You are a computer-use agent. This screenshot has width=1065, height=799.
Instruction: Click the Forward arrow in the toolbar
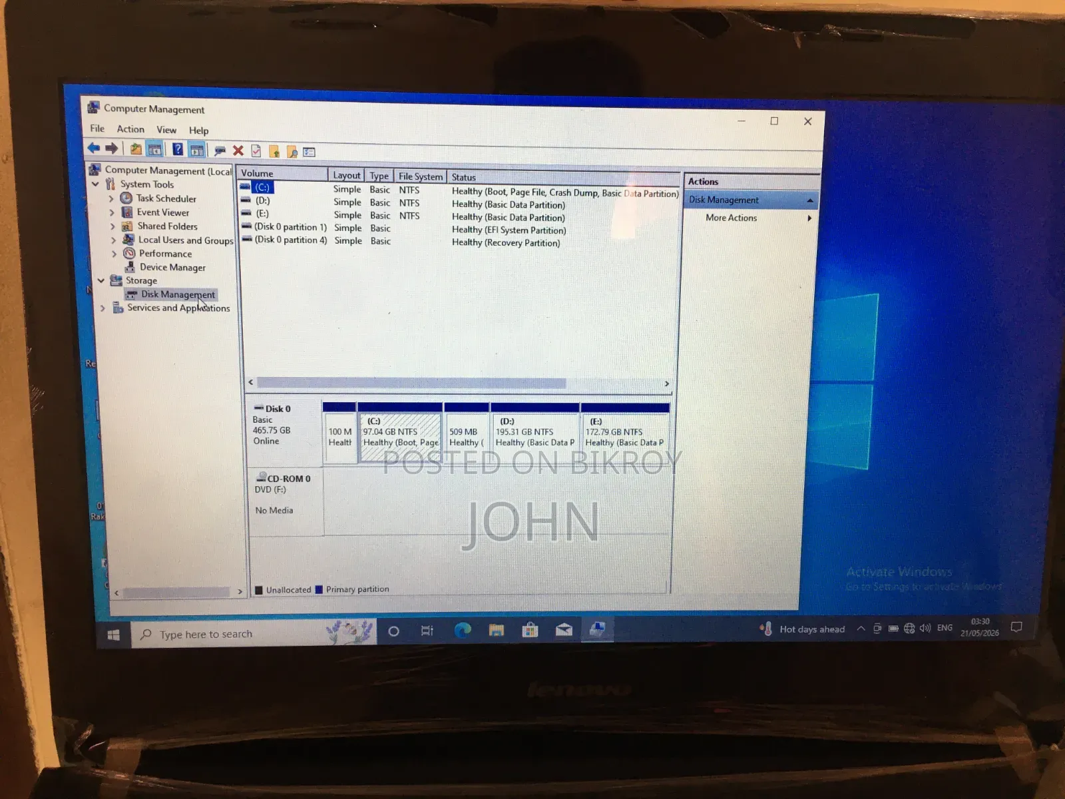point(111,148)
